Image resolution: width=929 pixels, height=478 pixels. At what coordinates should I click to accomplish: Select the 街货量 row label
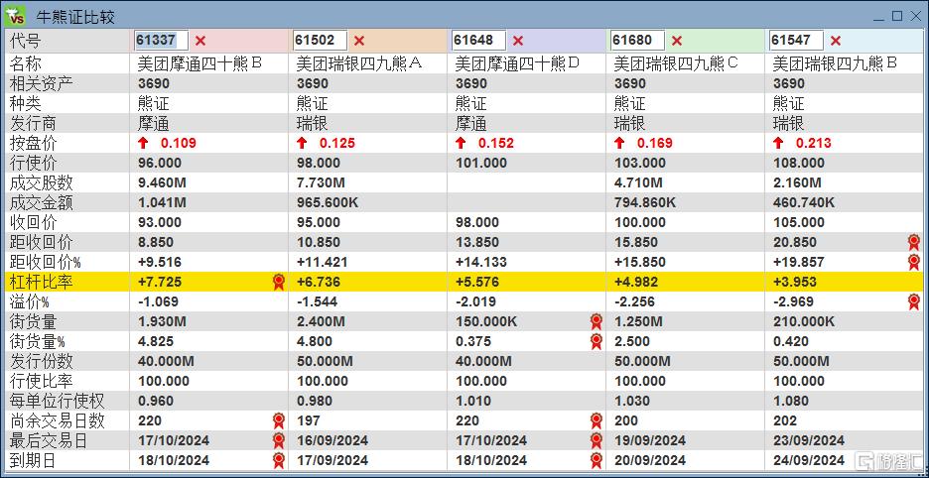[34, 321]
